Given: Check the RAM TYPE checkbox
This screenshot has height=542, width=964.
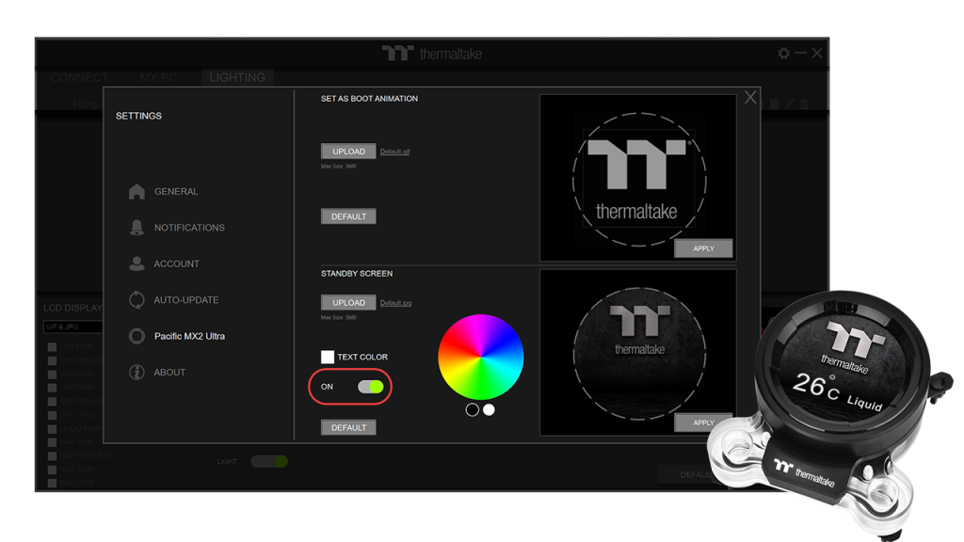Looking at the screenshot, I should tap(53, 442).
